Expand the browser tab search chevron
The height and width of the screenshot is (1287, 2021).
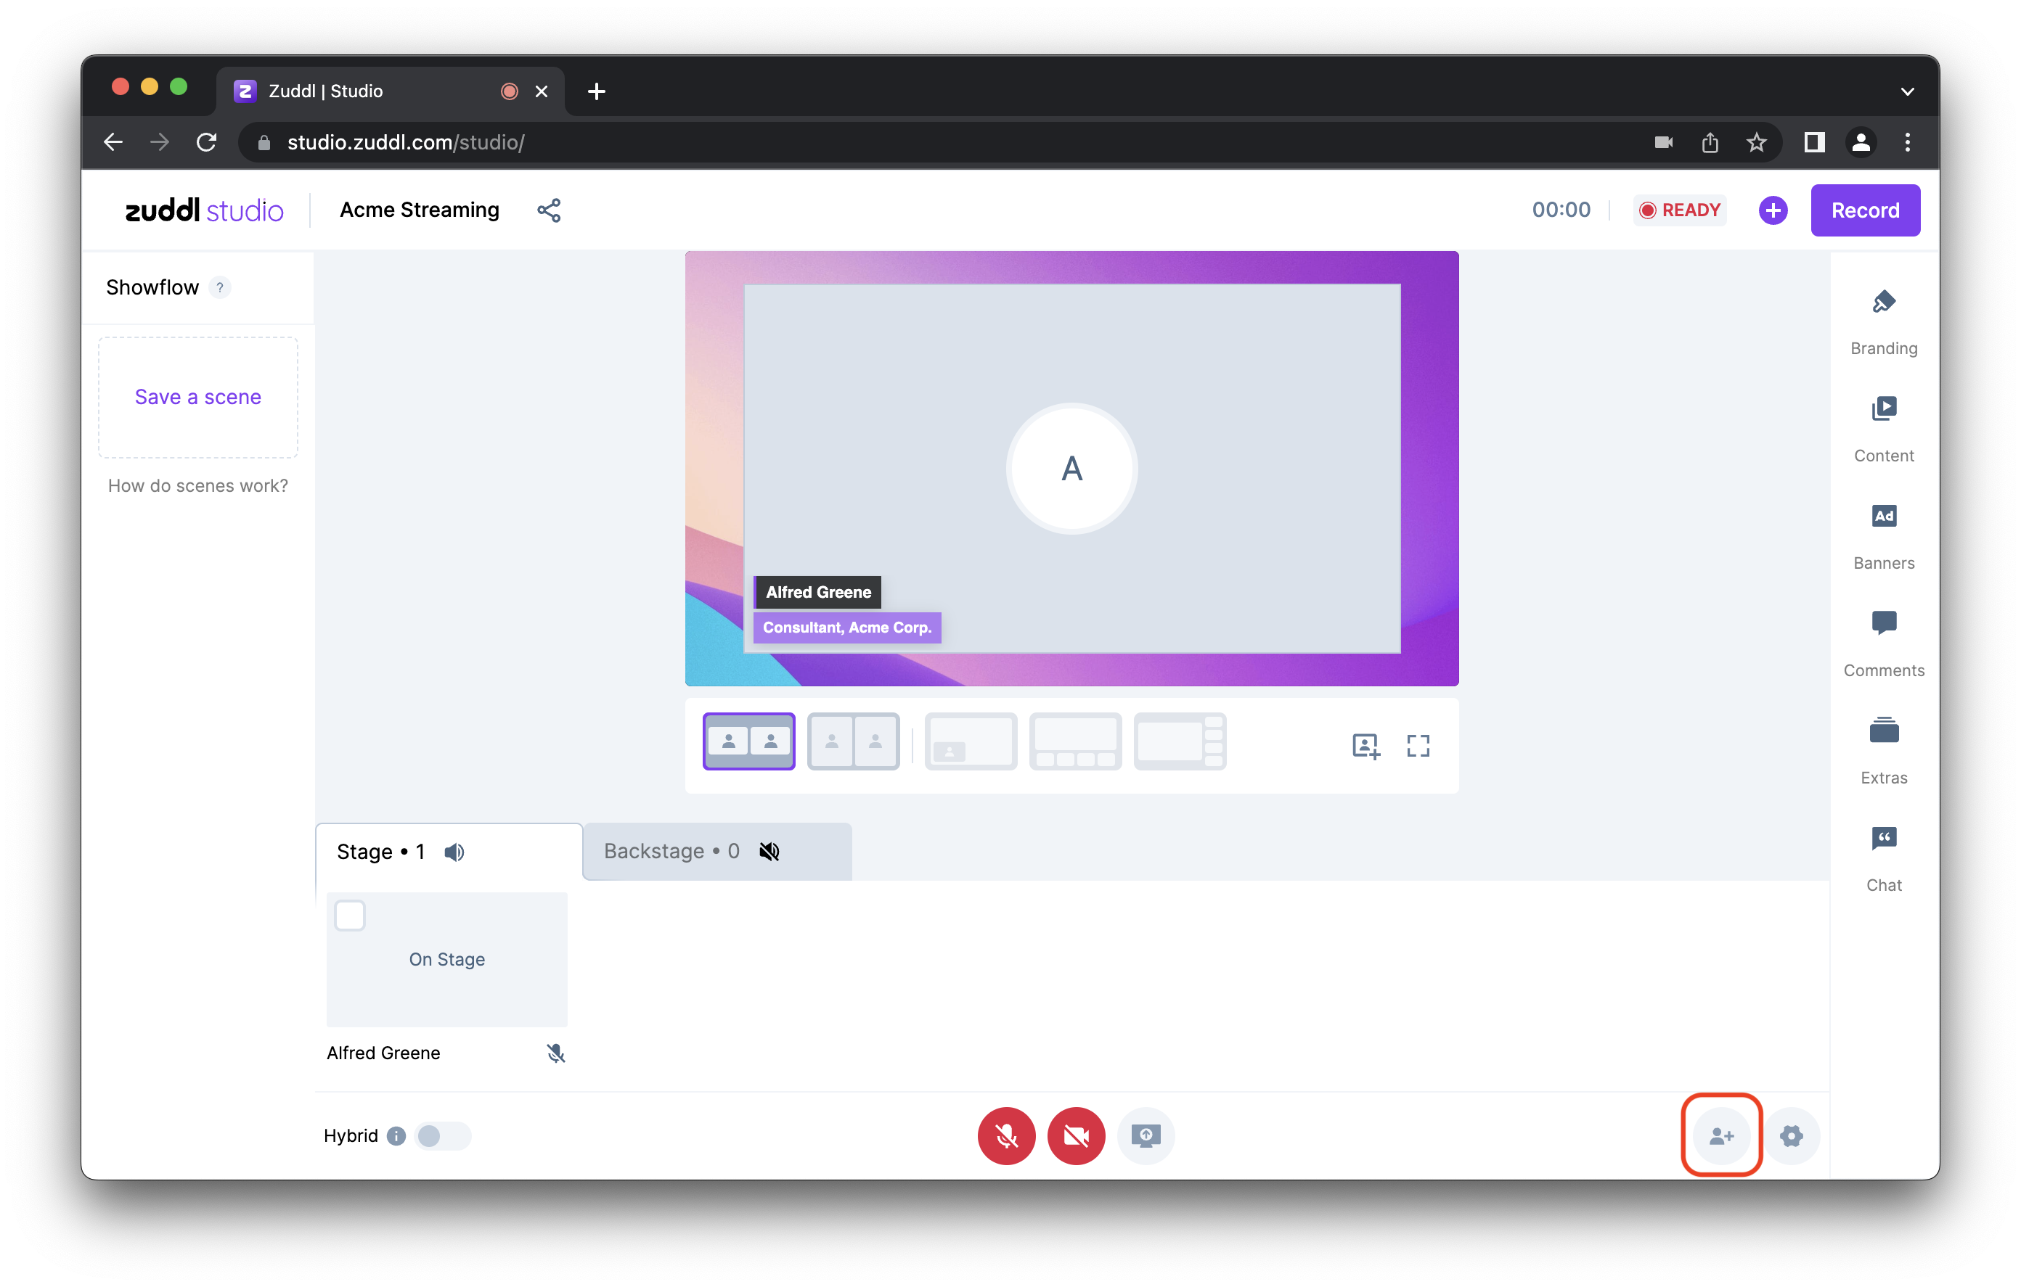pos(1907,91)
